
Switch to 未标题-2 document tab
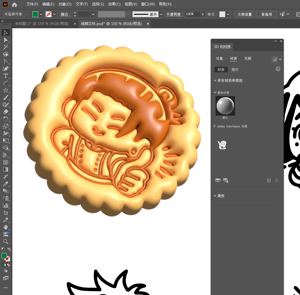point(42,24)
